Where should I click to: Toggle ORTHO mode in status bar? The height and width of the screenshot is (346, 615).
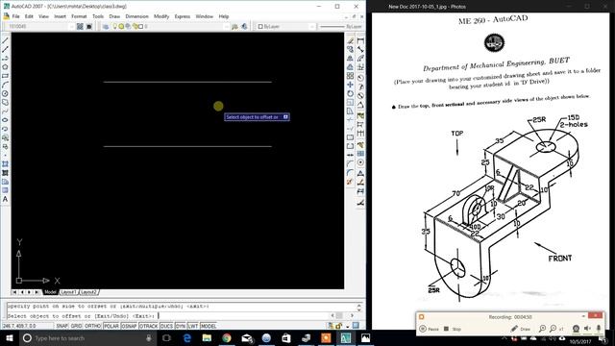click(x=92, y=326)
